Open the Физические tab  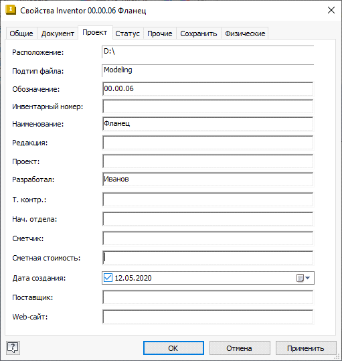tap(245, 33)
